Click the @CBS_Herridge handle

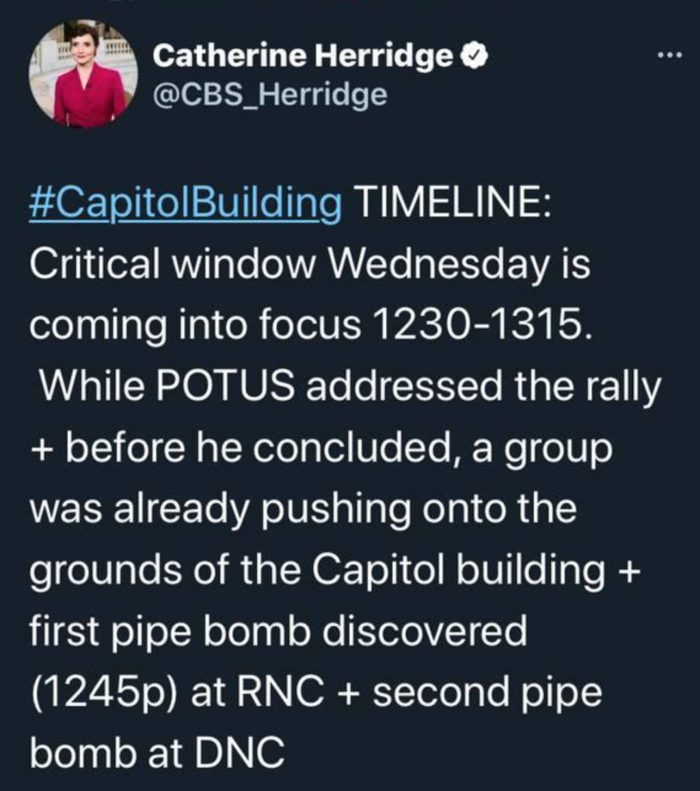tap(269, 94)
